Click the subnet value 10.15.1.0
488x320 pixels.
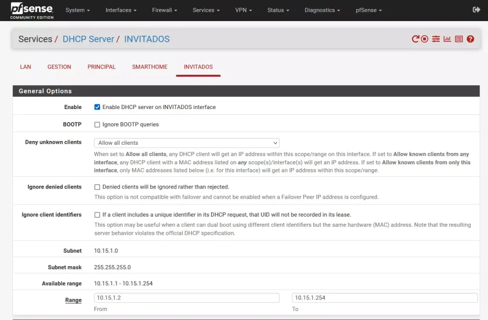click(106, 250)
